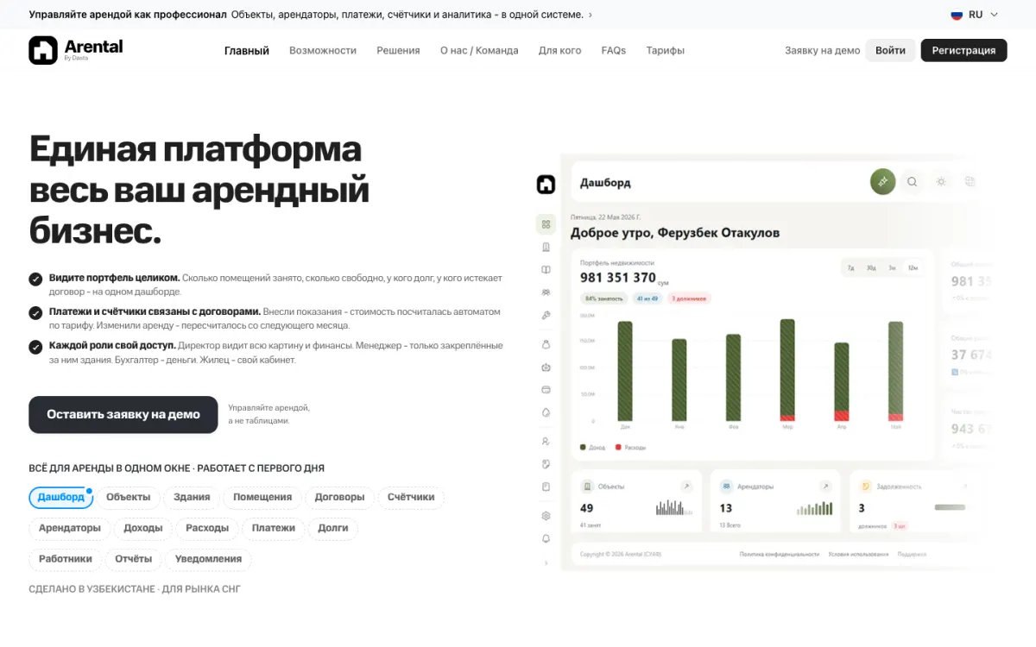The image size is (1036, 647).
Task: Open the Возможности navigation item
Action: [323, 51]
